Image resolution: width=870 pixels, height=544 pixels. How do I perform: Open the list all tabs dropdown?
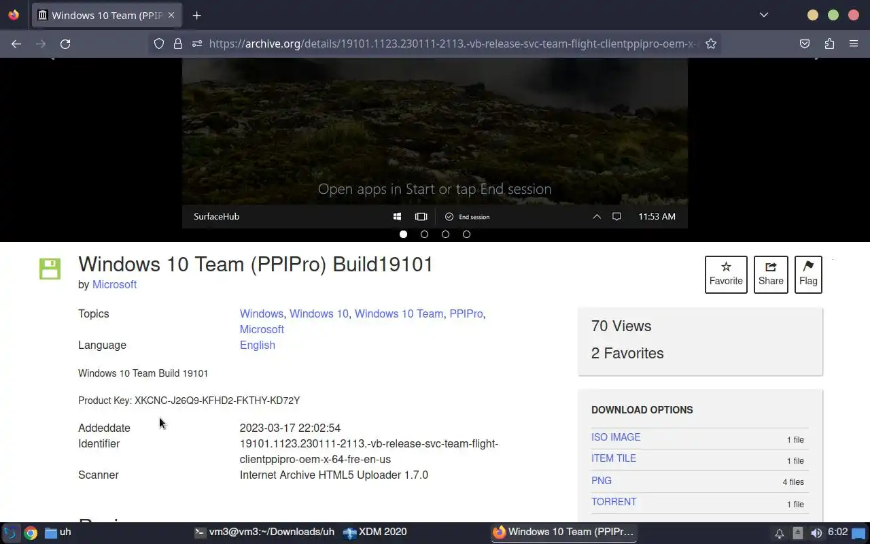(x=763, y=15)
